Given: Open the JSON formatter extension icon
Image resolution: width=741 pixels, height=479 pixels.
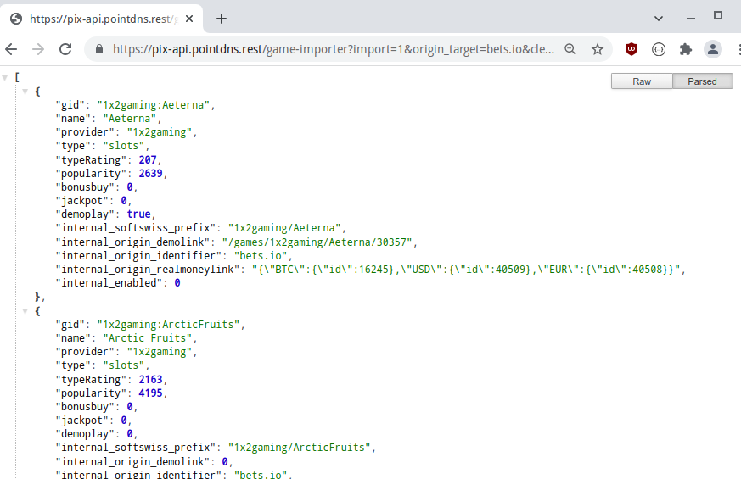Looking at the screenshot, I should tap(659, 49).
